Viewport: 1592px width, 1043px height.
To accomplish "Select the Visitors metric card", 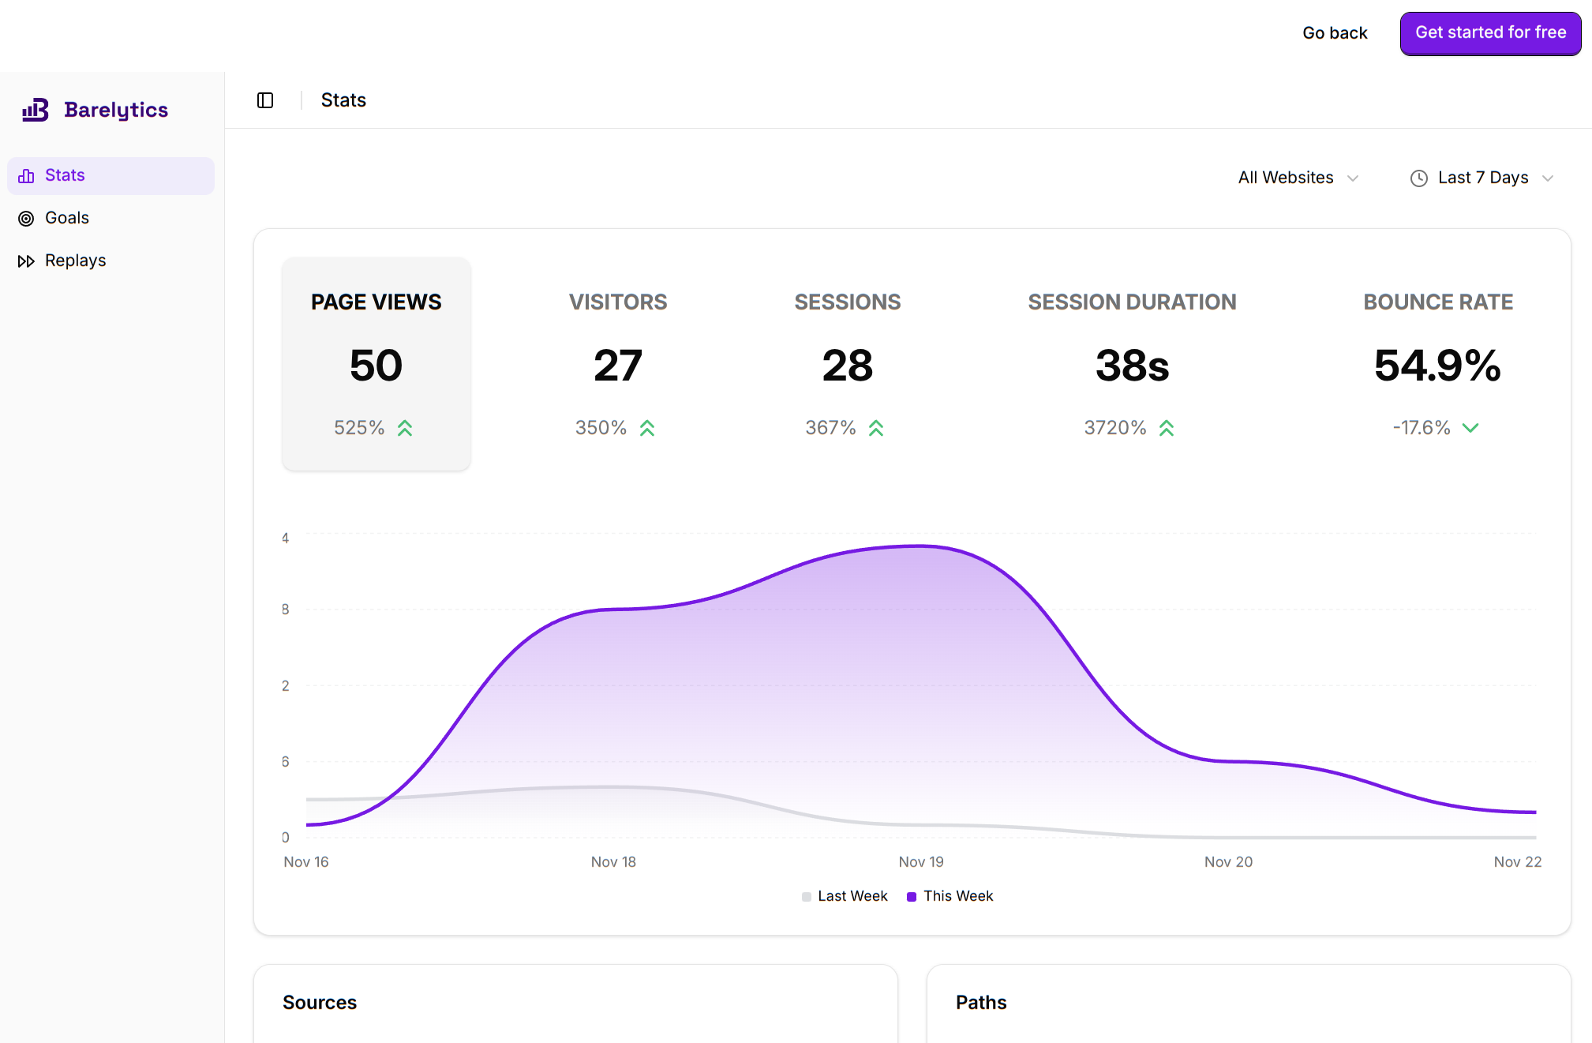I will pyautogui.click(x=617, y=363).
